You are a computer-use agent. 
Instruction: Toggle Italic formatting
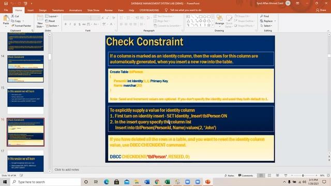pyautogui.click(x=70, y=24)
